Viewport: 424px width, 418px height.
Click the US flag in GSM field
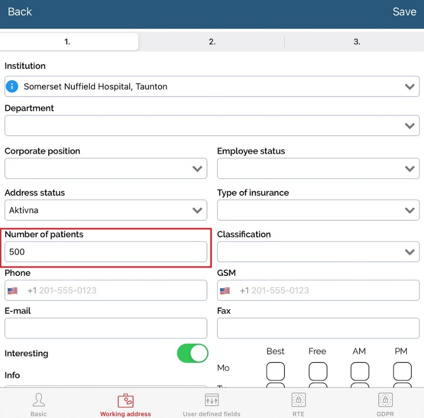click(225, 291)
